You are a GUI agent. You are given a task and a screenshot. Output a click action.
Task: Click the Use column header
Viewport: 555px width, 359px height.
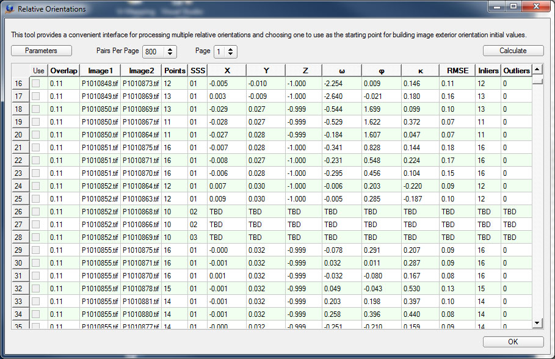[38, 71]
